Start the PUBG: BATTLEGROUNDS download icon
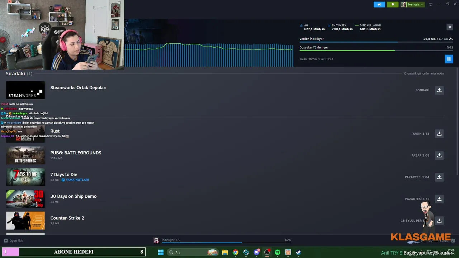Viewport: 459px width, 258px height. click(439, 155)
